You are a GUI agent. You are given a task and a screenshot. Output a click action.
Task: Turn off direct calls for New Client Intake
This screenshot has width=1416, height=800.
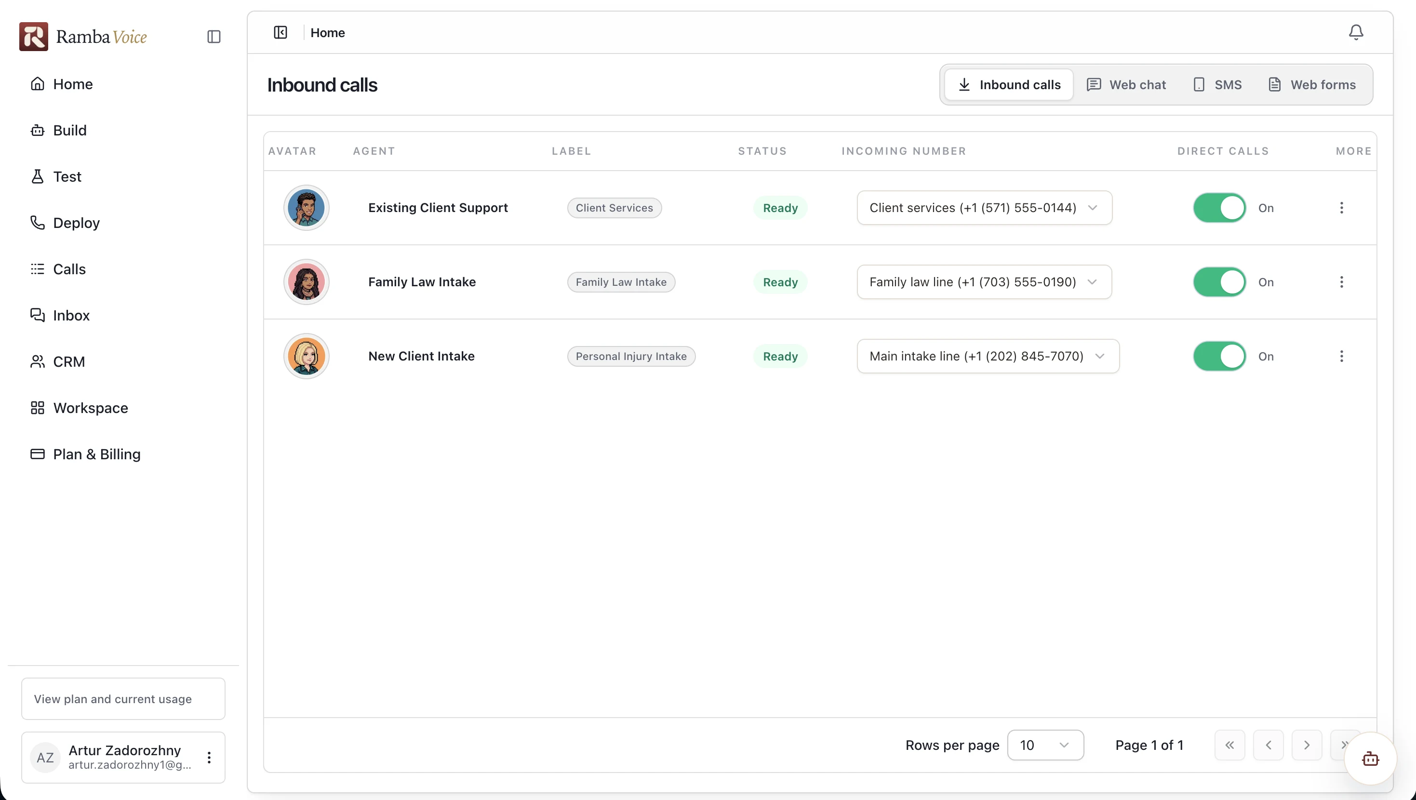click(x=1219, y=356)
